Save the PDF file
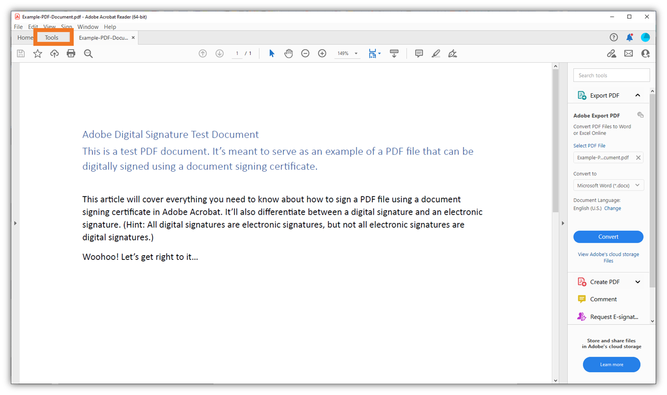 (20, 53)
